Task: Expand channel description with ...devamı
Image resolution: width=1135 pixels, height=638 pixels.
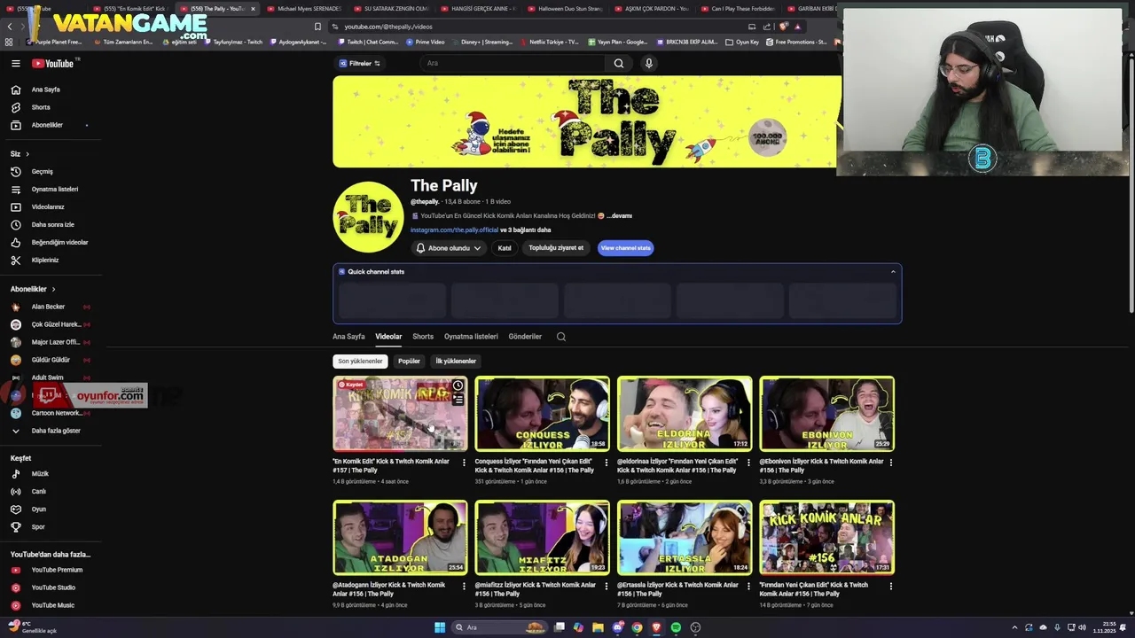Action: [x=620, y=215]
